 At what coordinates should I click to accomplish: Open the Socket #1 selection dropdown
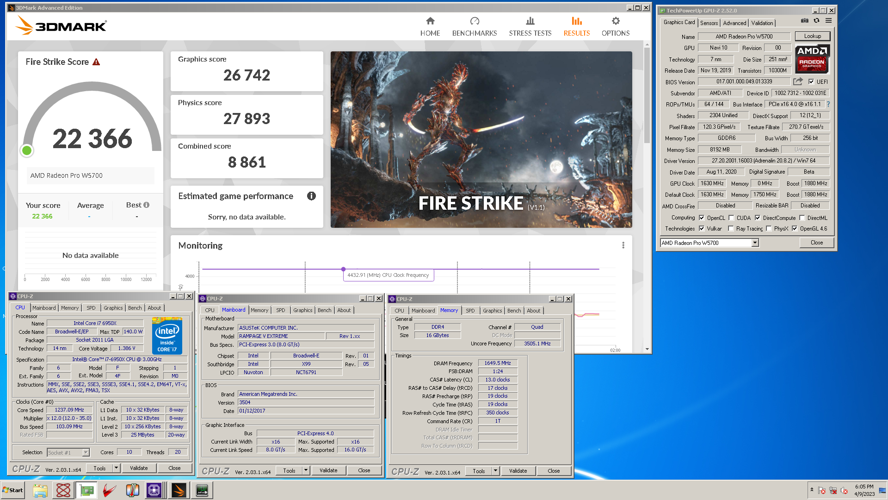[86, 452]
